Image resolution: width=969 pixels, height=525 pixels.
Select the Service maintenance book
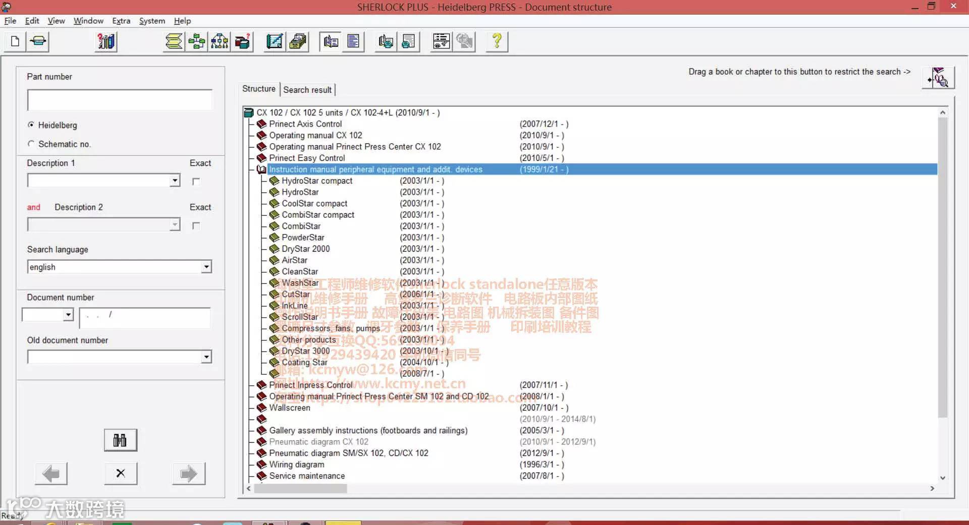pyautogui.click(x=307, y=476)
